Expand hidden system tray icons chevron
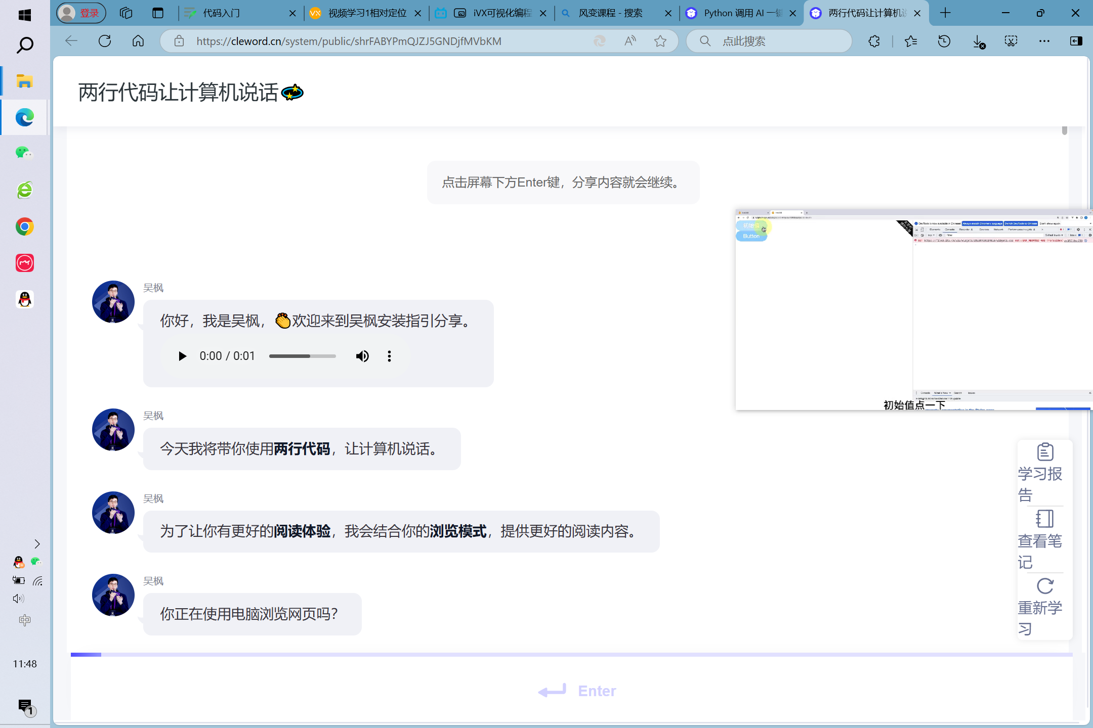The height and width of the screenshot is (728, 1093). 36,544
